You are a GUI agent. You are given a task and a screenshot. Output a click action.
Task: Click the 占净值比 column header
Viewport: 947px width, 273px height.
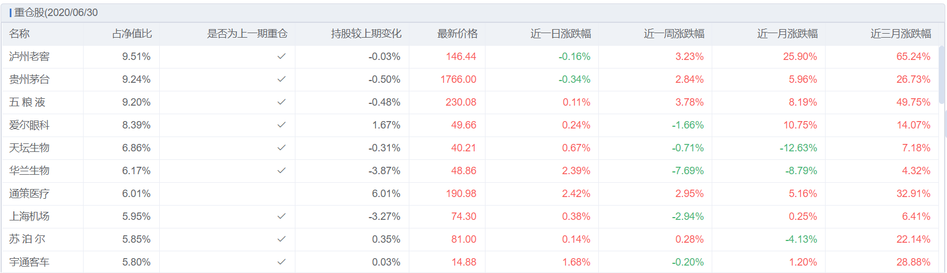pyautogui.click(x=132, y=34)
